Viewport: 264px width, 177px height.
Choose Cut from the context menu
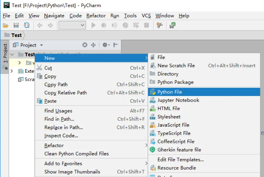(91, 68)
